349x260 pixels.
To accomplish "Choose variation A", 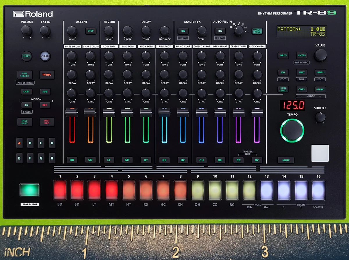I will click(x=19, y=143).
